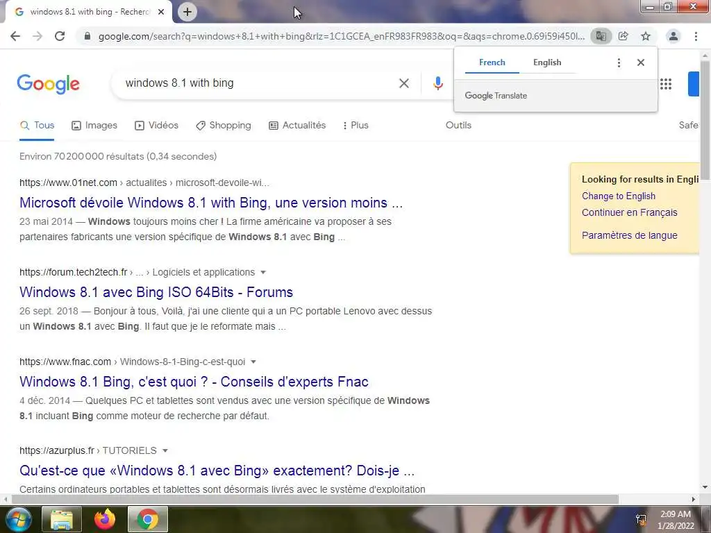
Task: Share this page icon in address bar
Action: [624, 36]
